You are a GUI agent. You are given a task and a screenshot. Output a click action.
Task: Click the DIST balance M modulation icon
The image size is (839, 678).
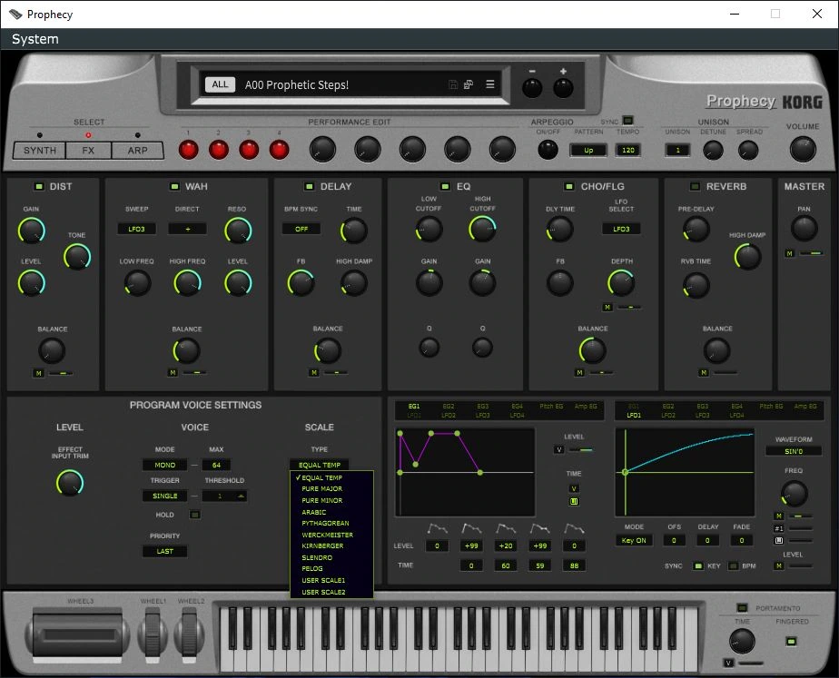(x=38, y=373)
